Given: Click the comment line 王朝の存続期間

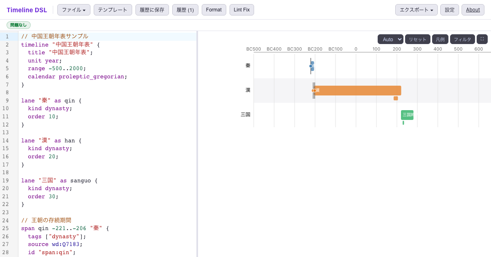Looking at the screenshot, I should point(46,220).
